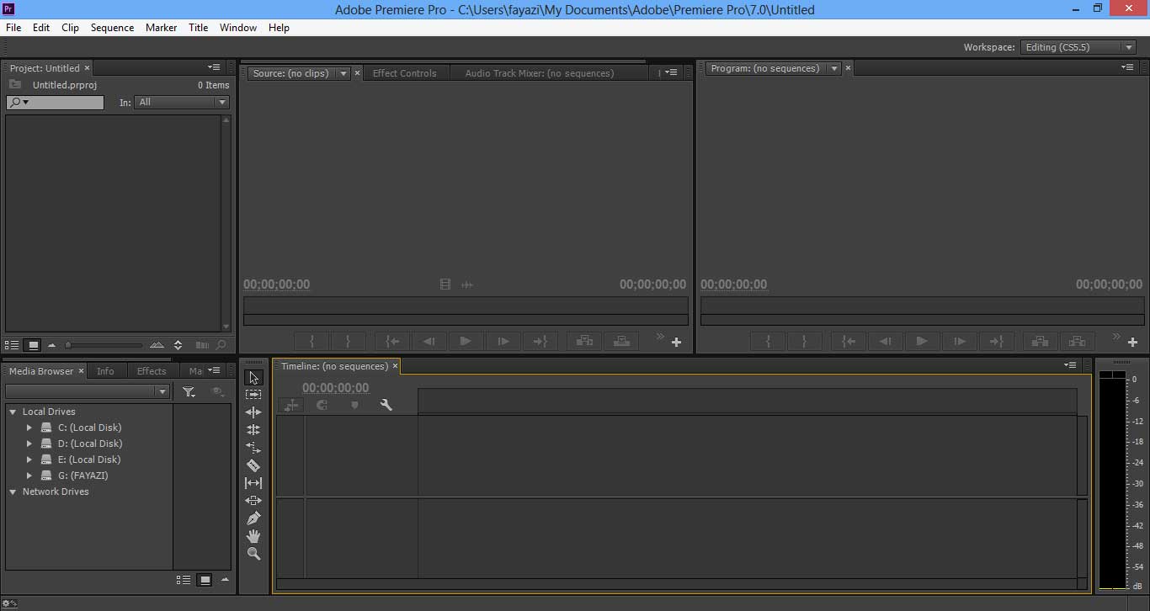Open File Types filter in Media Browser

(189, 391)
